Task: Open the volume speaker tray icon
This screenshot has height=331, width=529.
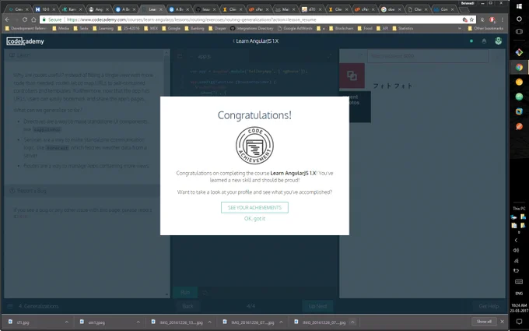Action: (517, 250)
